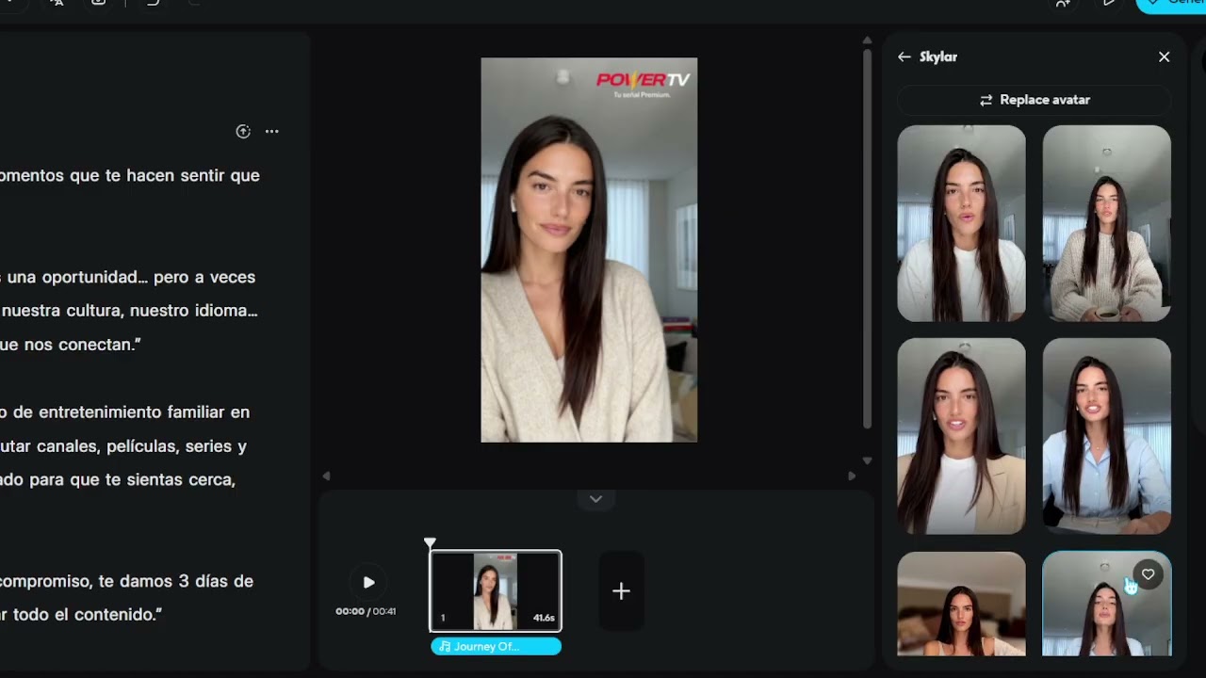This screenshot has width=1206, height=678.
Task: Click the playhead marker above scene 1
Action: tap(430, 542)
